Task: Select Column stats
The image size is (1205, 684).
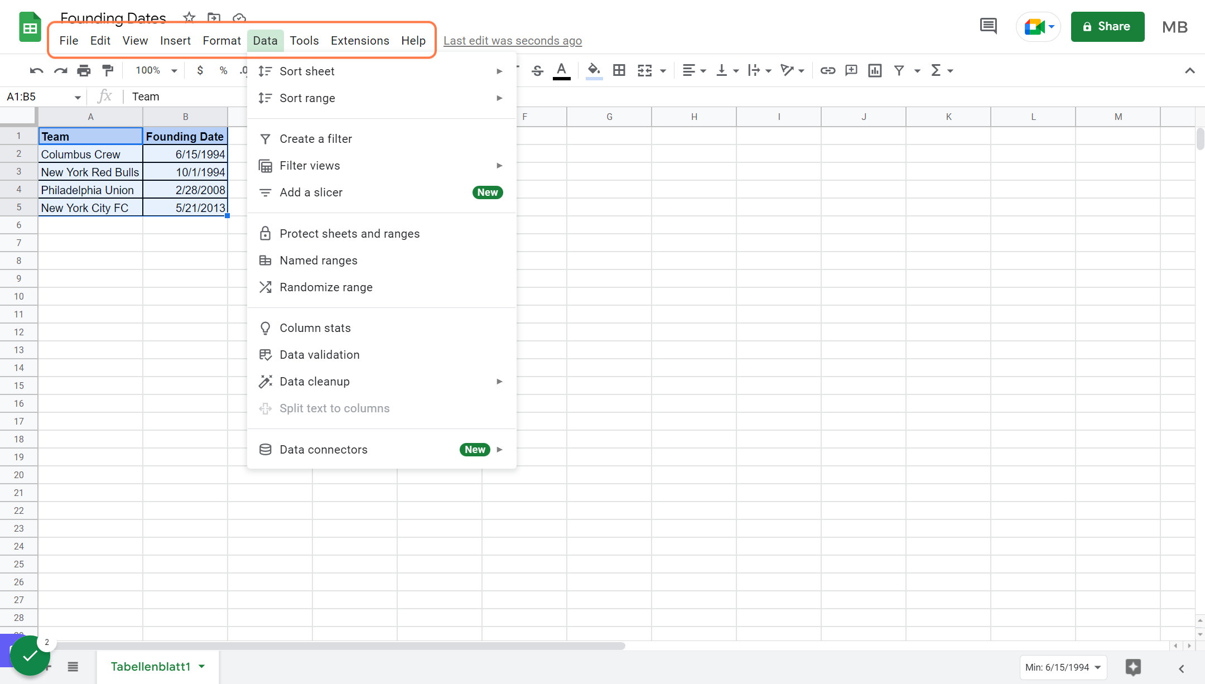Action: pyautogui.click(x=382, y=328)
